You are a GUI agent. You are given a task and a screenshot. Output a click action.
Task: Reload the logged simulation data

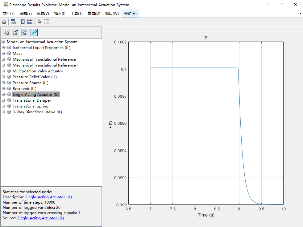point(25,32)
